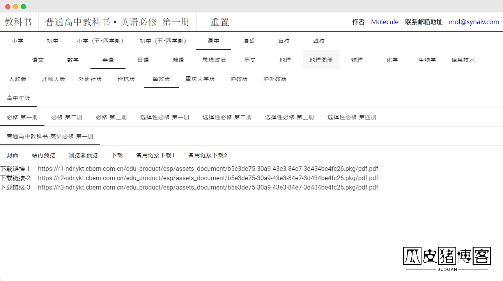Select the 外研社版 publisher tab

[x=90, y=79]
